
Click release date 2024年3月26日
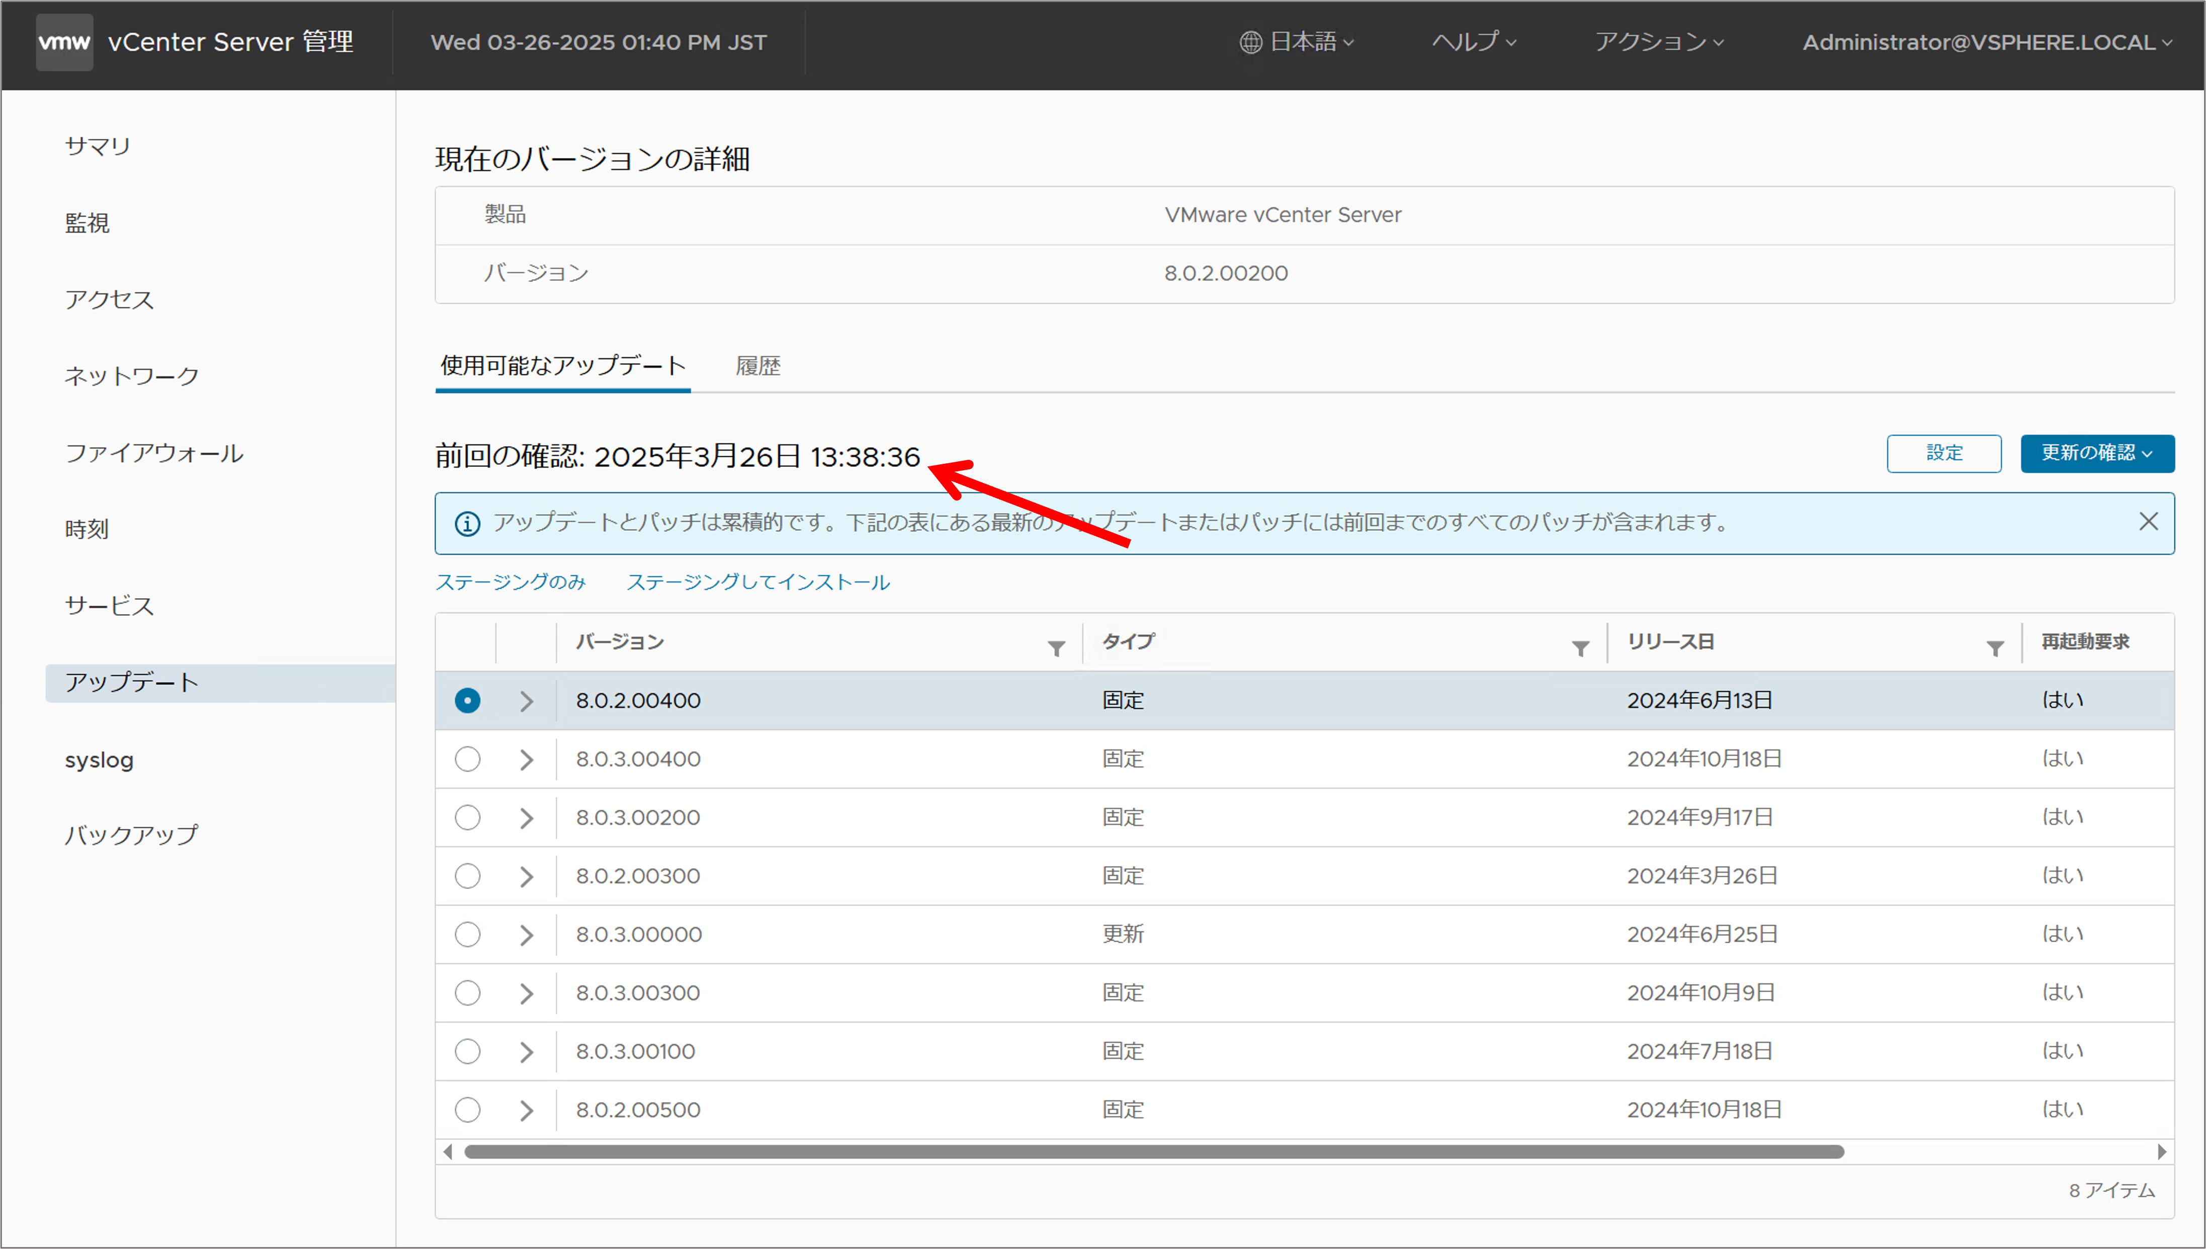(x=1702, y=876)
